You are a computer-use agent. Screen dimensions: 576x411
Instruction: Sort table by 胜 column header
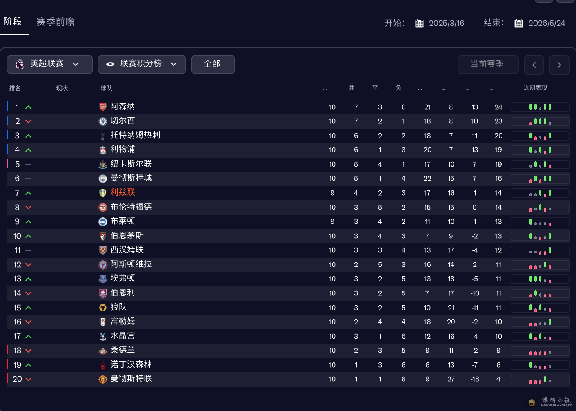coord(351,88)
